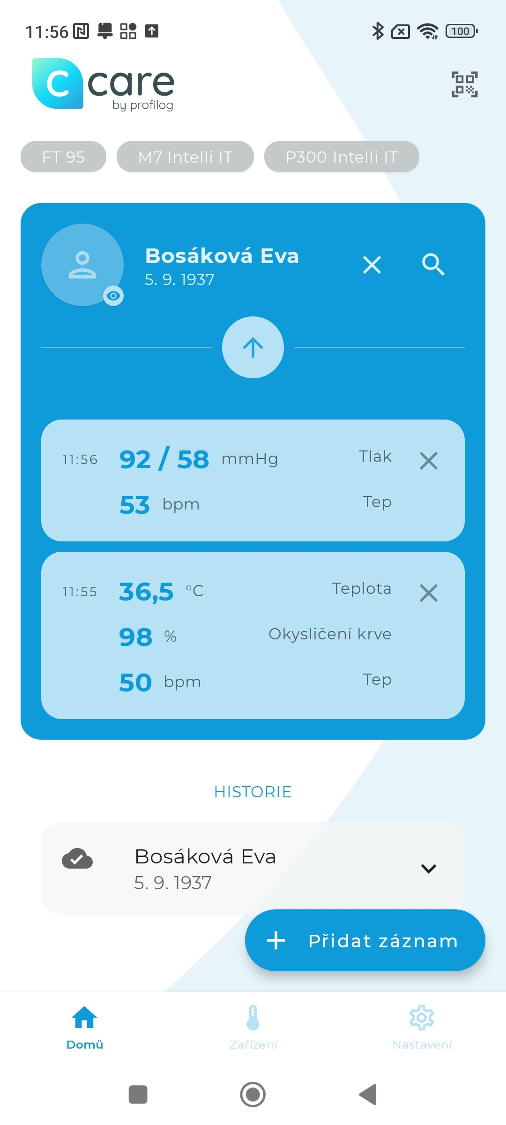Remove the 11:55 temperature record
506x1125 pixels.
429,593
